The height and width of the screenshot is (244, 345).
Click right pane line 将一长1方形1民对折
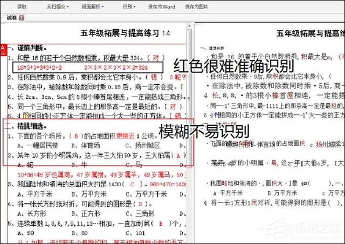pos(273,203)
